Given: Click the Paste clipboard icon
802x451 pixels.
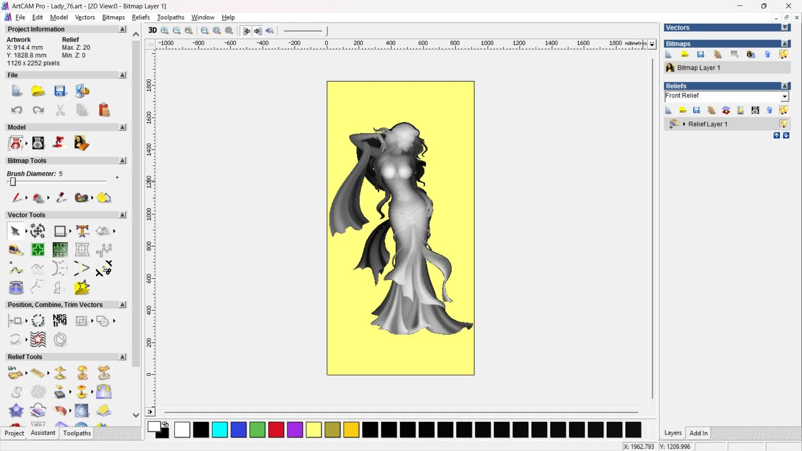Looking at the screenshot, I should [x=104, y=110].
